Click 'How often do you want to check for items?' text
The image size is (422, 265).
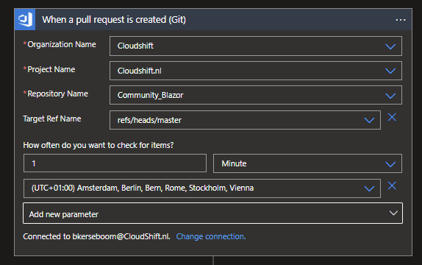[99, 145]
